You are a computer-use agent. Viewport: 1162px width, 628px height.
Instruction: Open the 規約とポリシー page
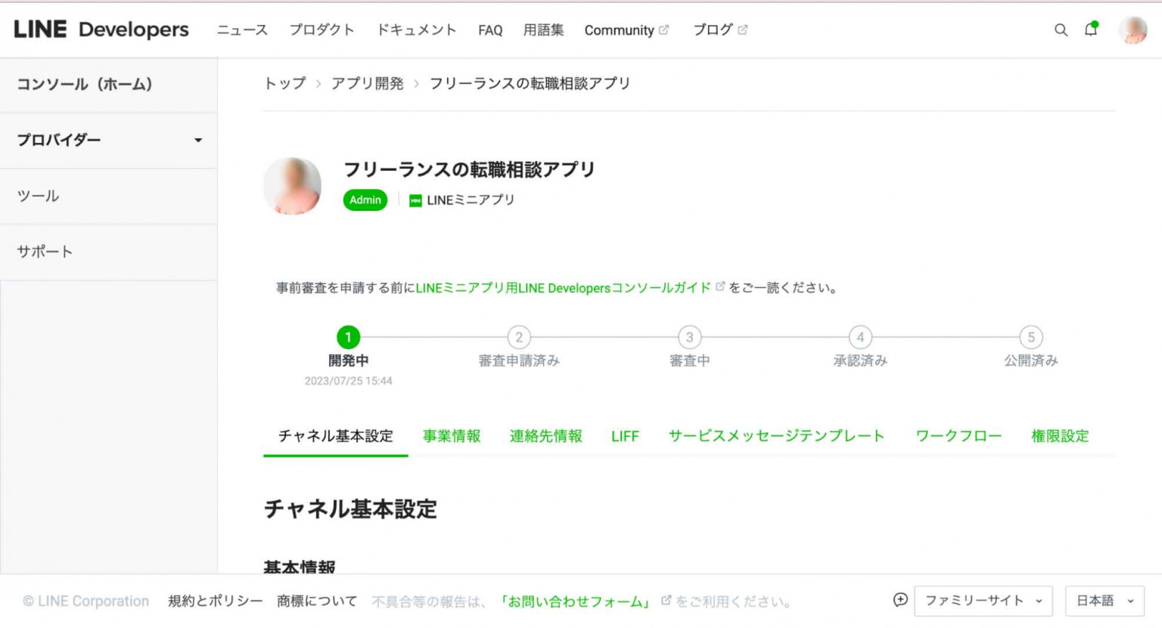point(214,601)
